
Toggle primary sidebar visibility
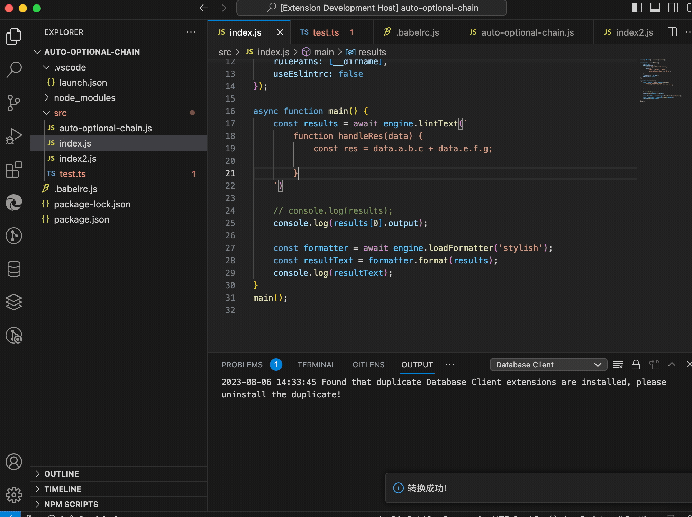tap(637, 8)
